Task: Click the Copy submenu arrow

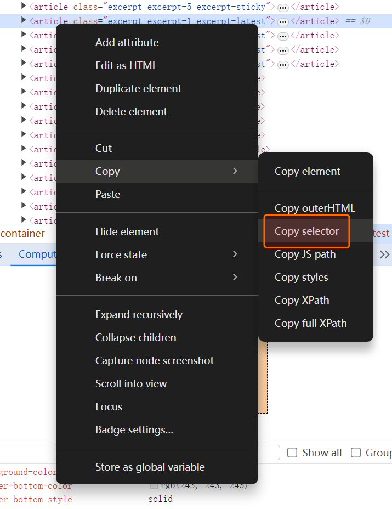Action: coord(235,171)
